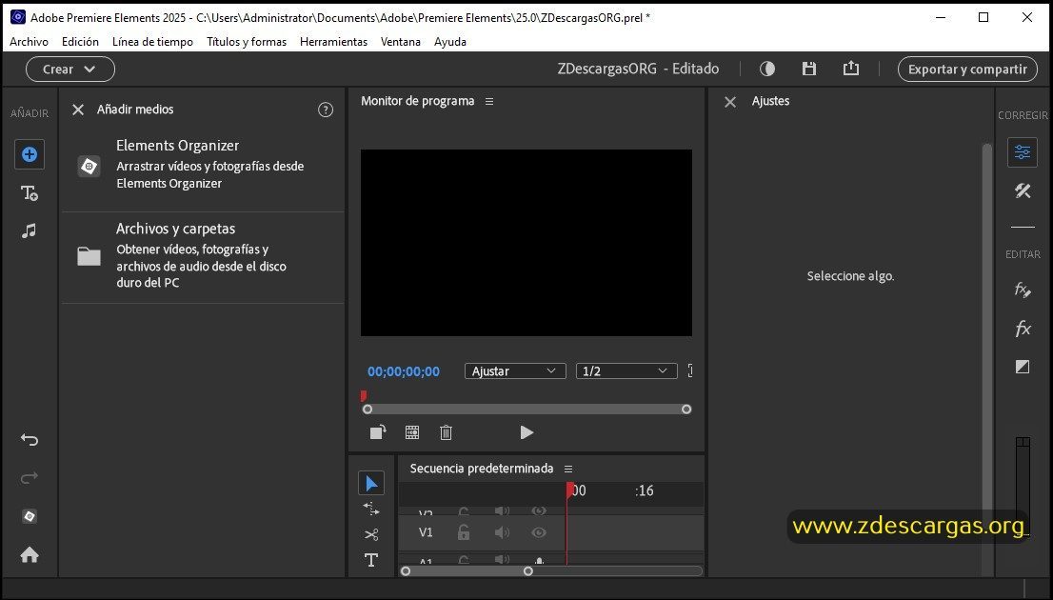Toggle V1 track eye visibility

[539, 532]
